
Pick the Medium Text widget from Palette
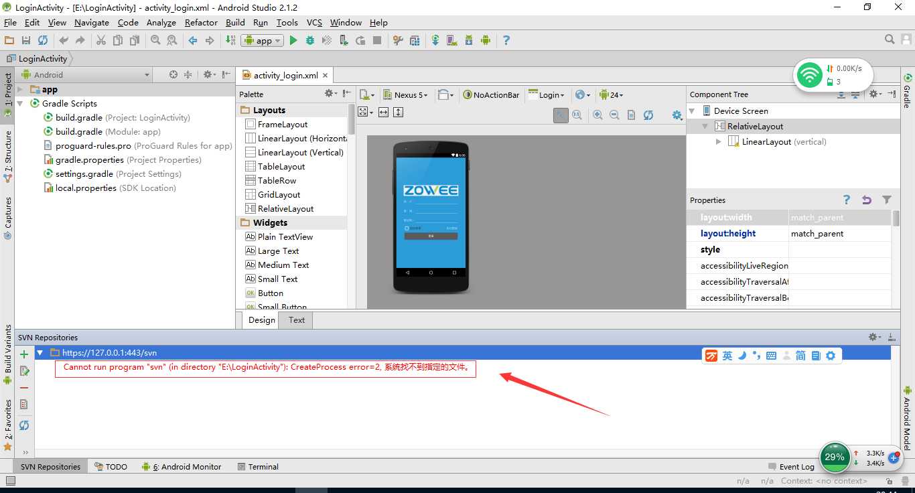(277, 265)
